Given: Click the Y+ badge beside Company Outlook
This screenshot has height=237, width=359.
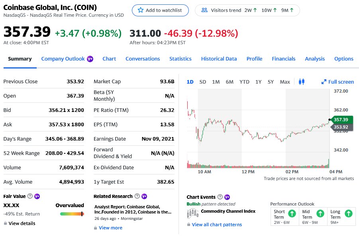Looking at the screenshot, I should 90,59.
